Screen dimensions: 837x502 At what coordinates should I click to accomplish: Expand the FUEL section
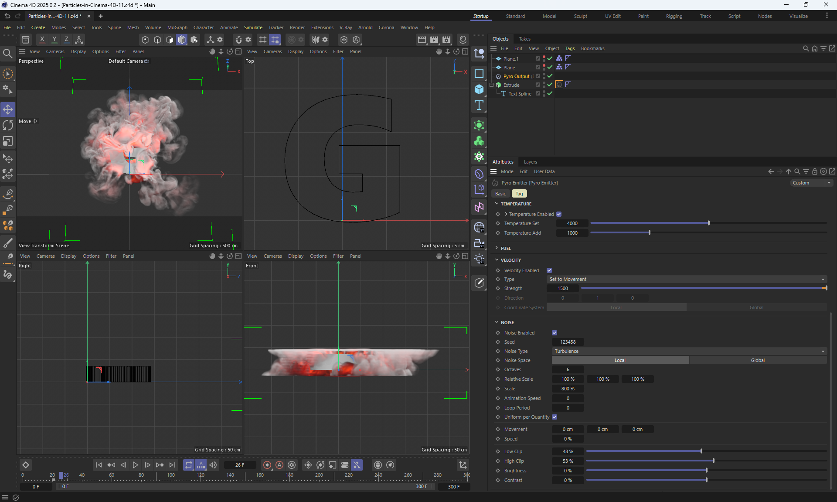[x=506, y=248]
